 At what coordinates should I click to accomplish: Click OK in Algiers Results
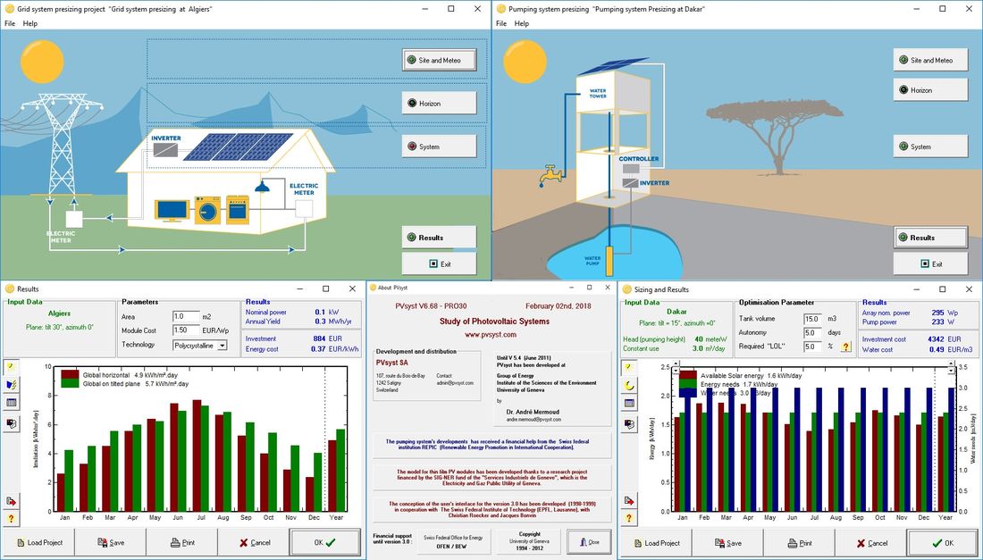[x=324, y=542]
